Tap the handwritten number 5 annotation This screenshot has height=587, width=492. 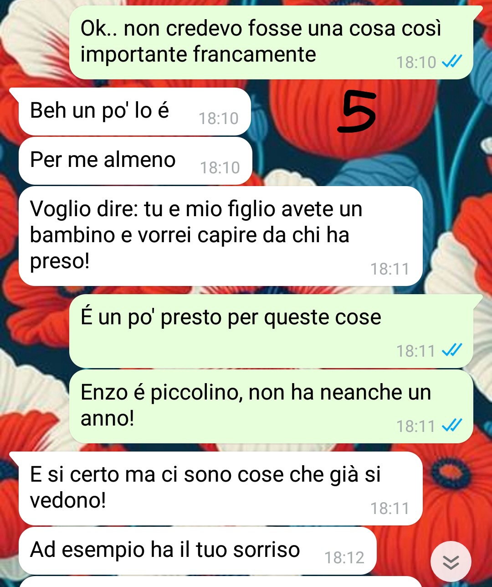[x=357, y=112]
